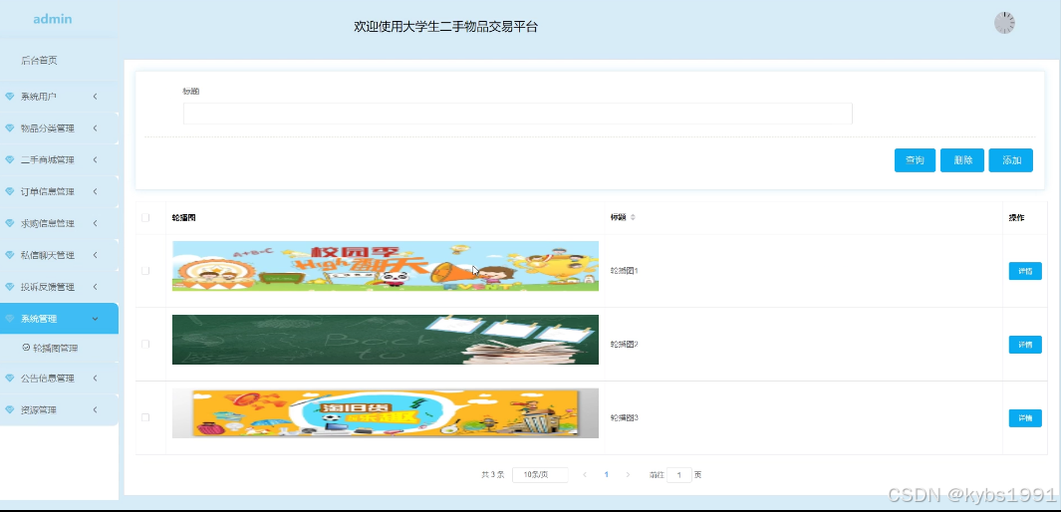1061x512 pixels.
Task: Expand 订单信息管理 using its chevron arrow
Action: tap(96, 192)
